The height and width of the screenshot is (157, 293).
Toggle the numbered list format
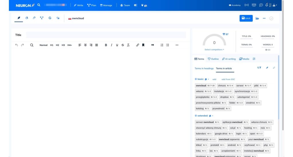click(162, 45)
